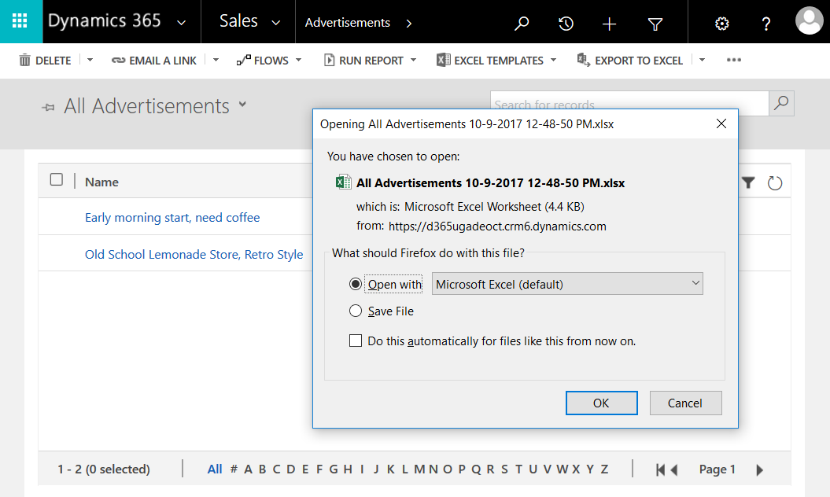Viewport: 830px width, 497px height.
Task: Open the more commands ellipsis
Action: click(734, 60)
